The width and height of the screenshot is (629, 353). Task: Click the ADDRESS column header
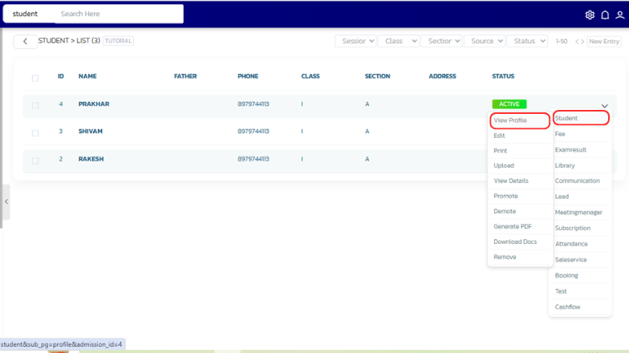click(443, 76)
